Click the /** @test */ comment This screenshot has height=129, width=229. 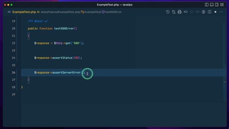[38, 21]
